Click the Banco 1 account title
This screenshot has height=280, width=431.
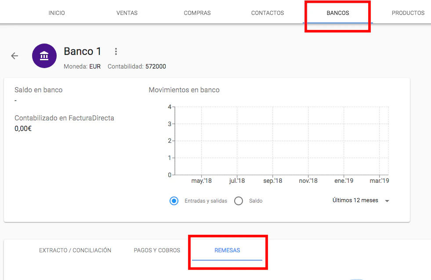point(83,51)
